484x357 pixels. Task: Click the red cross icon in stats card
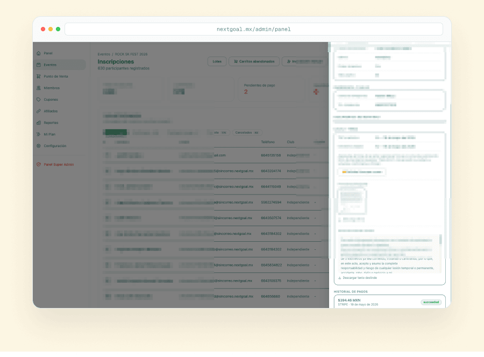tap(316, 92)
